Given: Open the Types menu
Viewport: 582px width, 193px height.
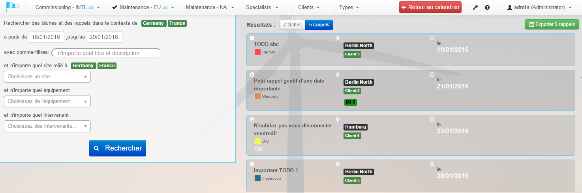Looking at the screenshot, I should [x=349, y=7].
